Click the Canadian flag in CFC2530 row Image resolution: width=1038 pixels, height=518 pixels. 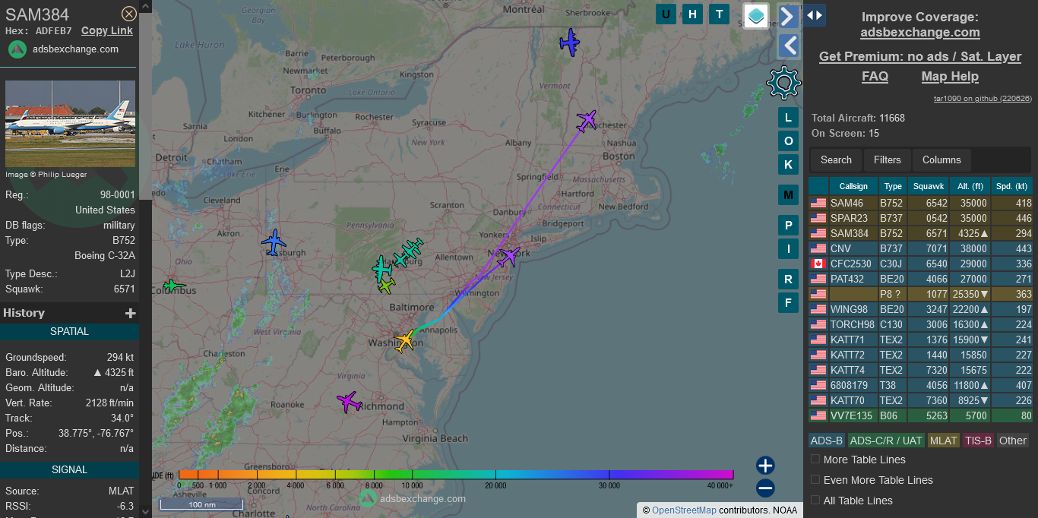click(818, 264)
